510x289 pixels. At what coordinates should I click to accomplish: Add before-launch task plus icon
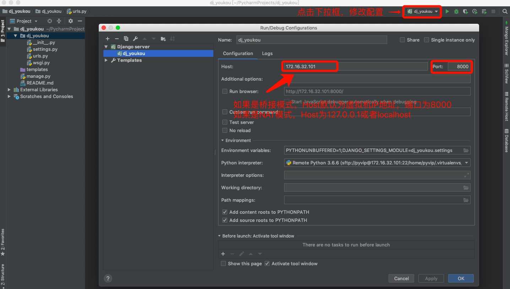coord(223,254)
